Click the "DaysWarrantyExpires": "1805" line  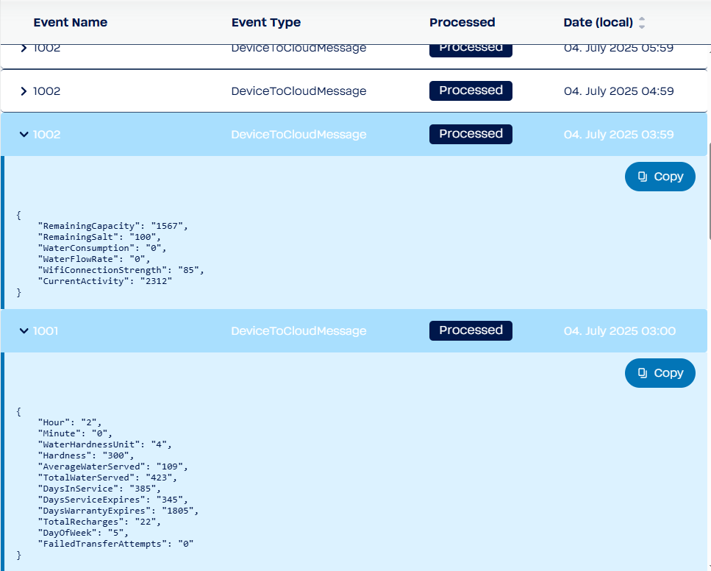pos(118,511)
